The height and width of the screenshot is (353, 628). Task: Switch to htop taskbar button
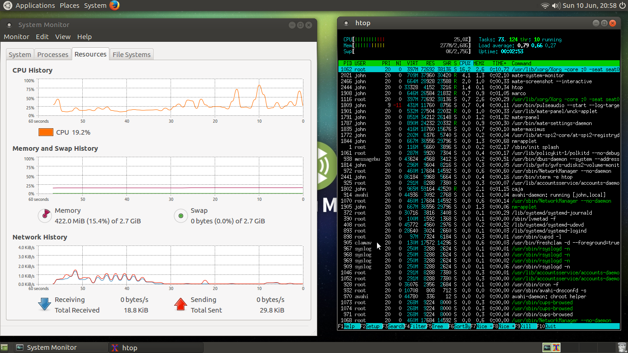pos(156,347)
